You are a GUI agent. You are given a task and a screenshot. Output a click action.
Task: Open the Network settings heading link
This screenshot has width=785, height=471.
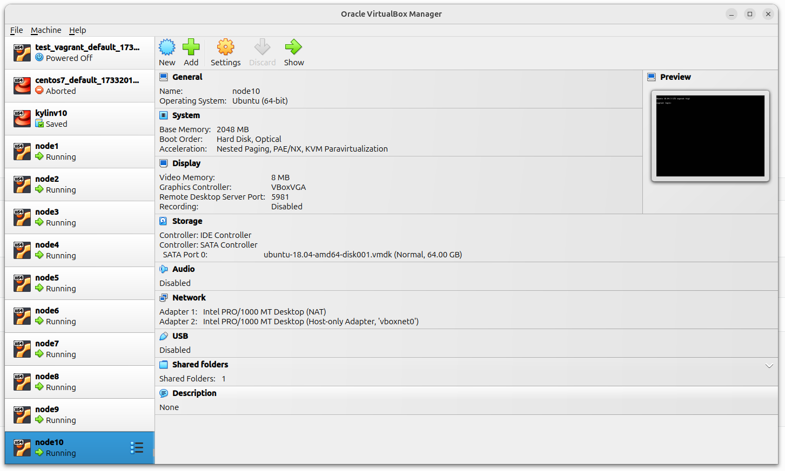coord(189,298)
